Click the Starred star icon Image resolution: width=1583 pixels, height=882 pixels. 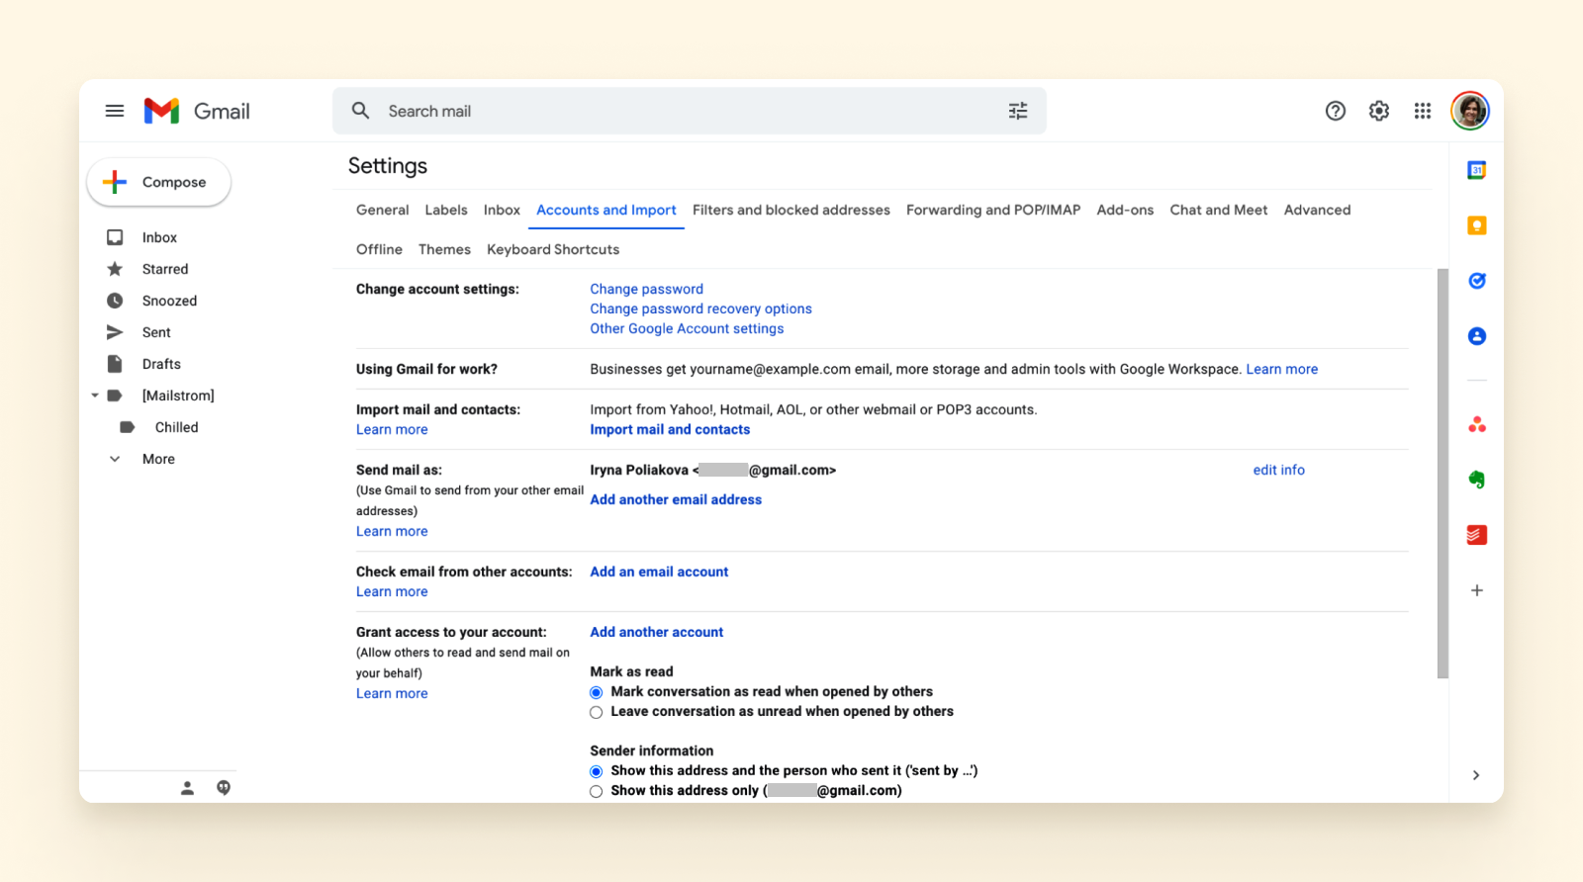[115, 269]
